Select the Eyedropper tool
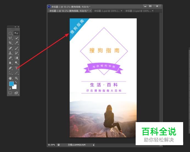This screenshot has height=152, width=190. coord(16,43)
